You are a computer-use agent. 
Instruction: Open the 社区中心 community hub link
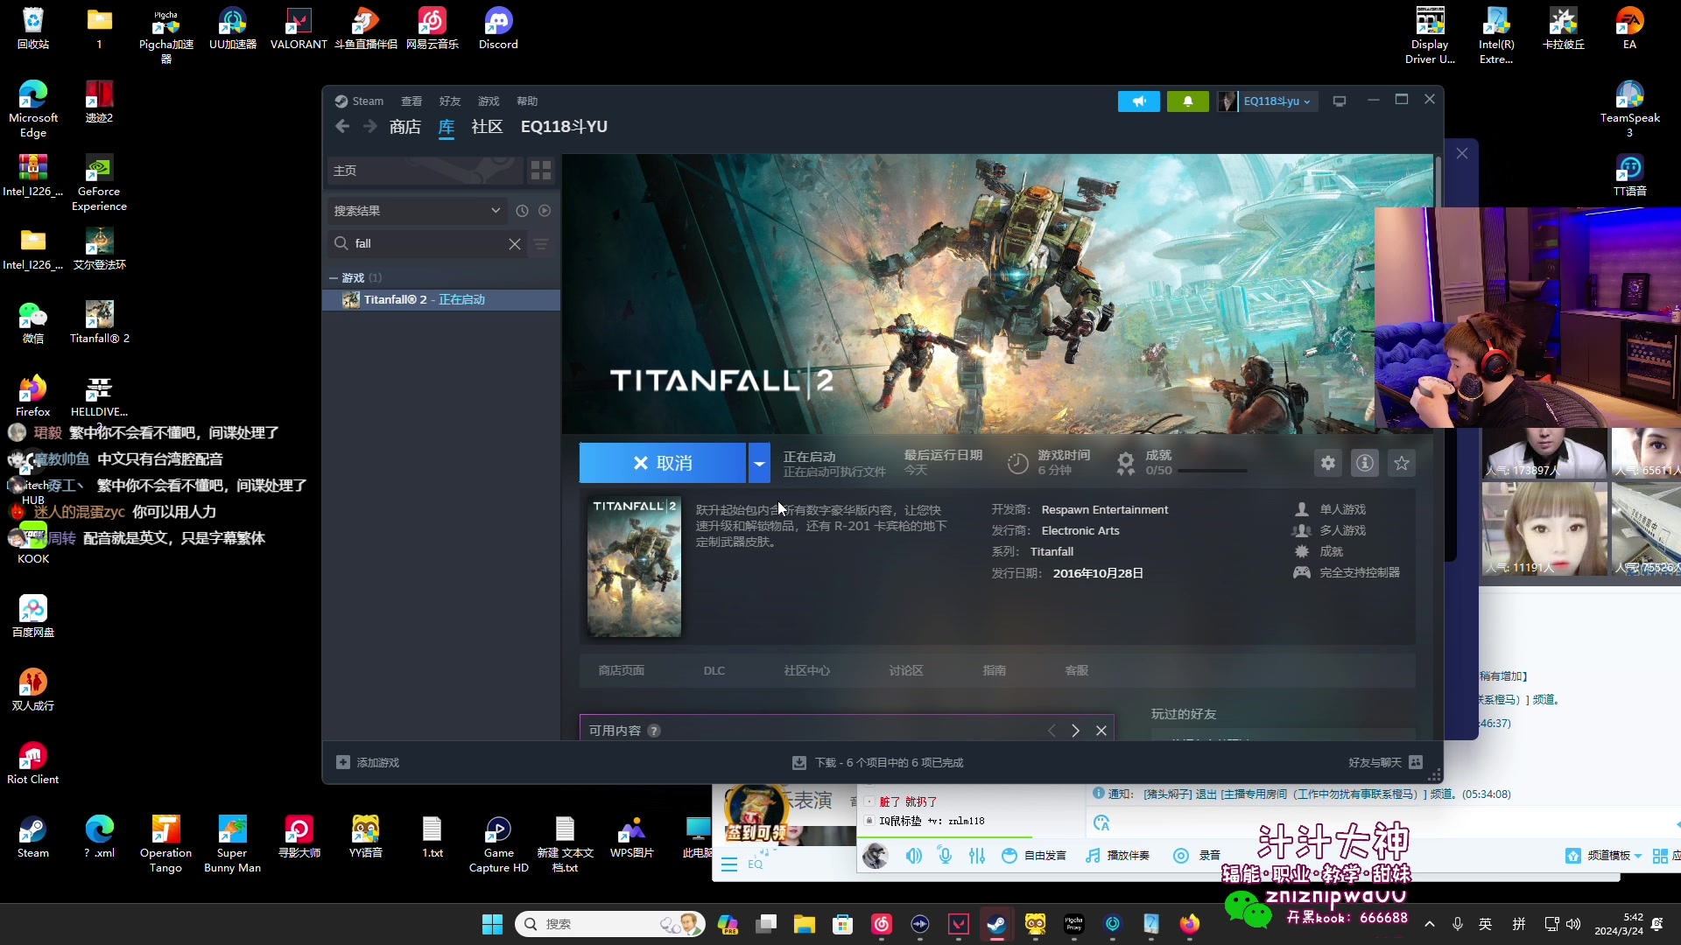[x=806, y=670]
